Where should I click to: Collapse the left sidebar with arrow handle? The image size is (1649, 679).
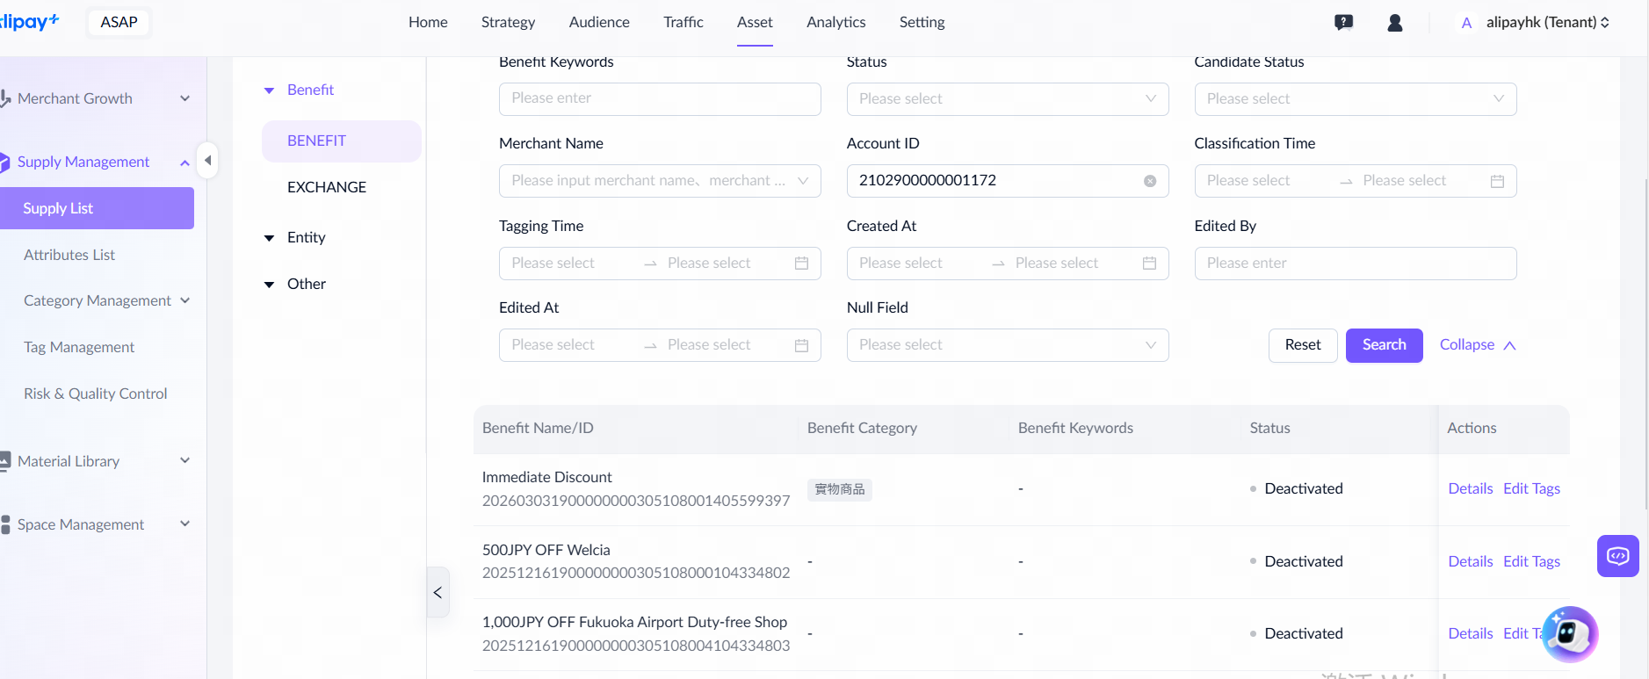[x=207, y=161]
